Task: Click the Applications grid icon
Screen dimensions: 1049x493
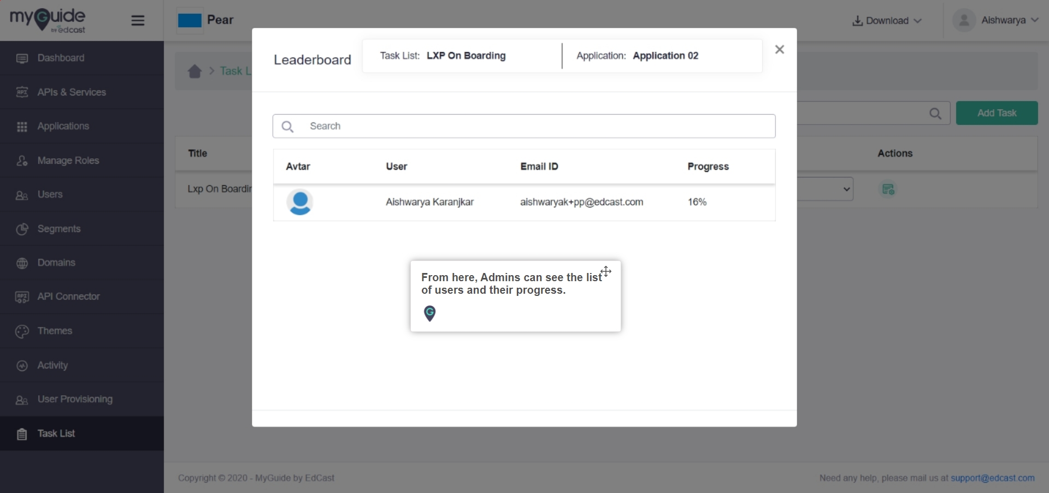Action: tap(22, 127)
